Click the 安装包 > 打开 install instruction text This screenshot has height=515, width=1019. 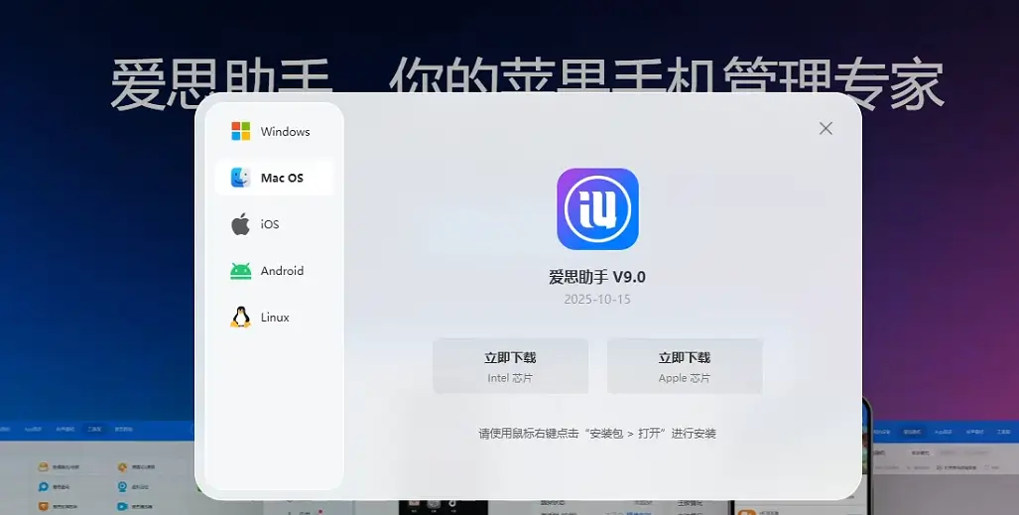pyautogui.click(x=597, y=434)
